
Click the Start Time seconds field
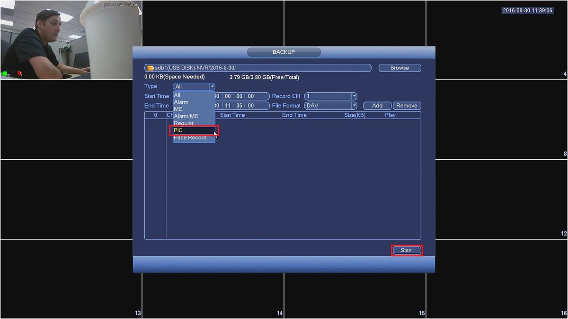tap(250, 96)
